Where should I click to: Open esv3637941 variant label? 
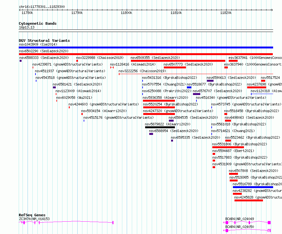pyautogui.click(x=255, y=58)
